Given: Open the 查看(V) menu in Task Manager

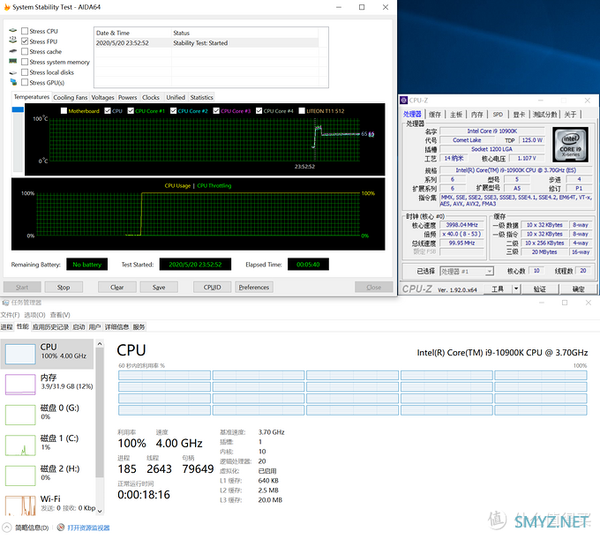Looking at the screenshot, I should [60, 315].
